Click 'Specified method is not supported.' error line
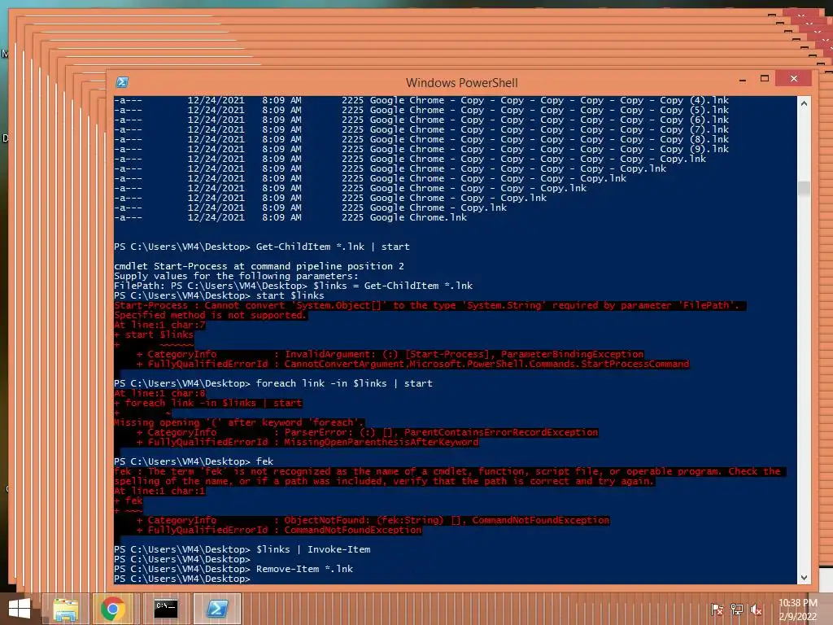 click(211, 315)
